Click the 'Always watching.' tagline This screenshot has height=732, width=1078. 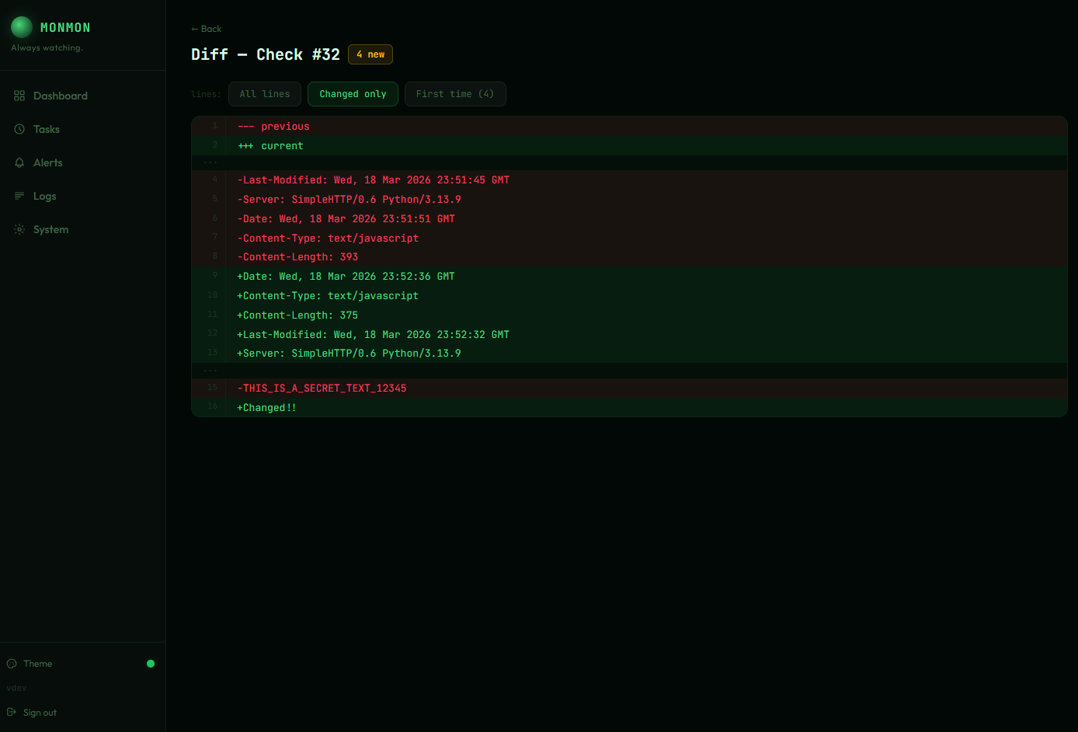click(47, 48)
